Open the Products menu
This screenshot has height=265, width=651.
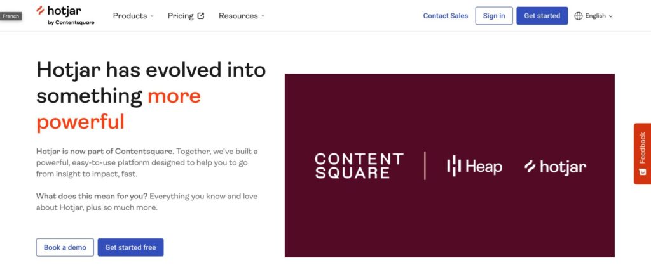pos(134,16)
